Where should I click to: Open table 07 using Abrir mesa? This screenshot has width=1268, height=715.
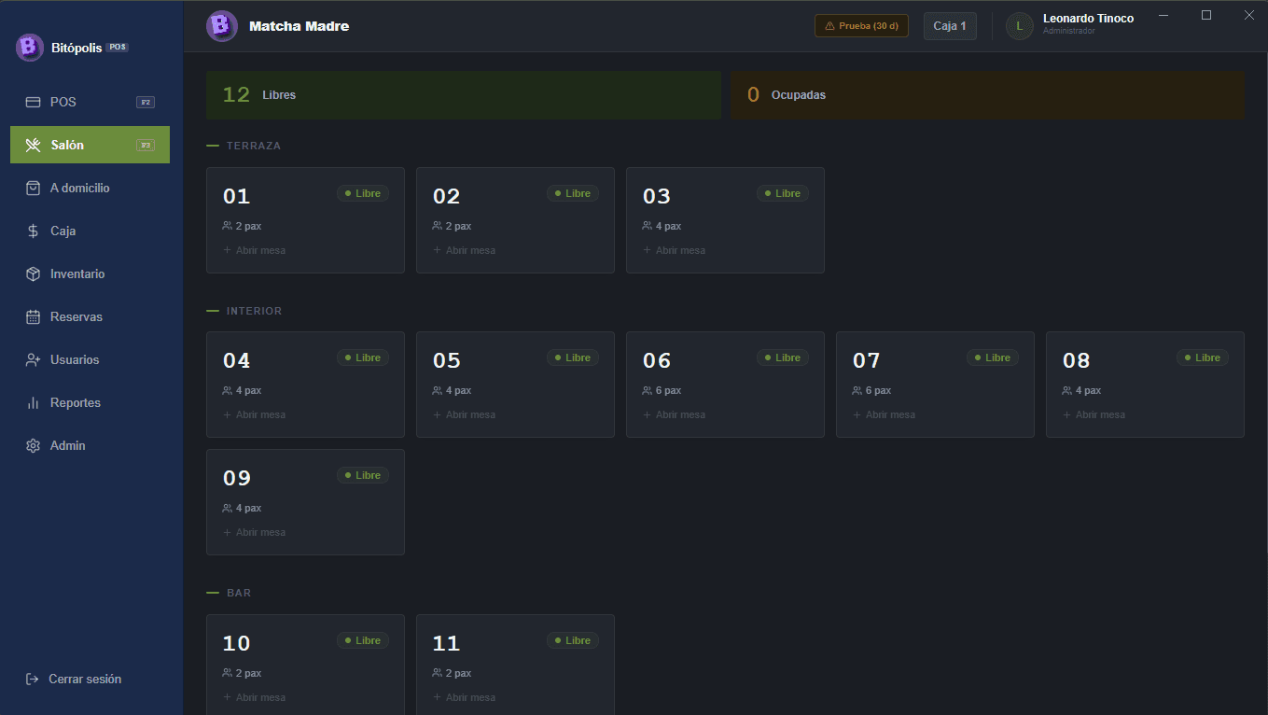point(884,414)
